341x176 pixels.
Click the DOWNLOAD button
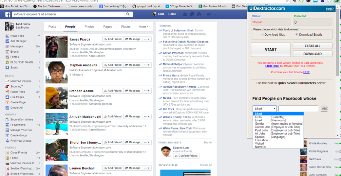313,54
